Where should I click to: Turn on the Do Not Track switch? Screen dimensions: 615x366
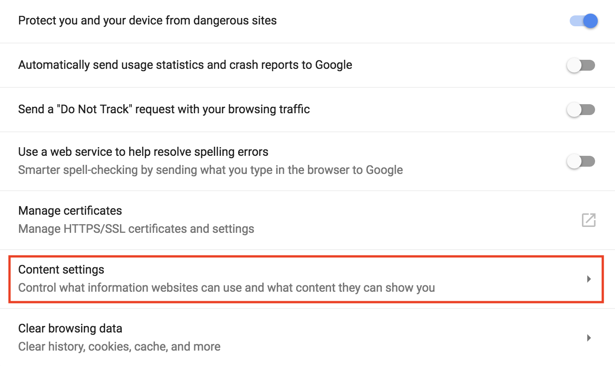(581, 110)
